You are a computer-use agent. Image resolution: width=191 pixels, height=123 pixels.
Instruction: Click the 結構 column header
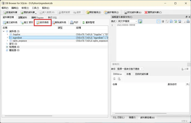point(92,28)
